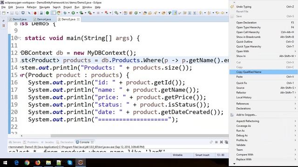
Task: Open the File menu
Action: [x=3, y=7]
